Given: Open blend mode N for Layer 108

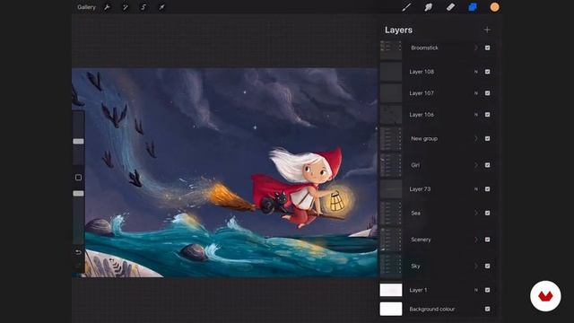Looking at the screenshot, I should point(476,72).
